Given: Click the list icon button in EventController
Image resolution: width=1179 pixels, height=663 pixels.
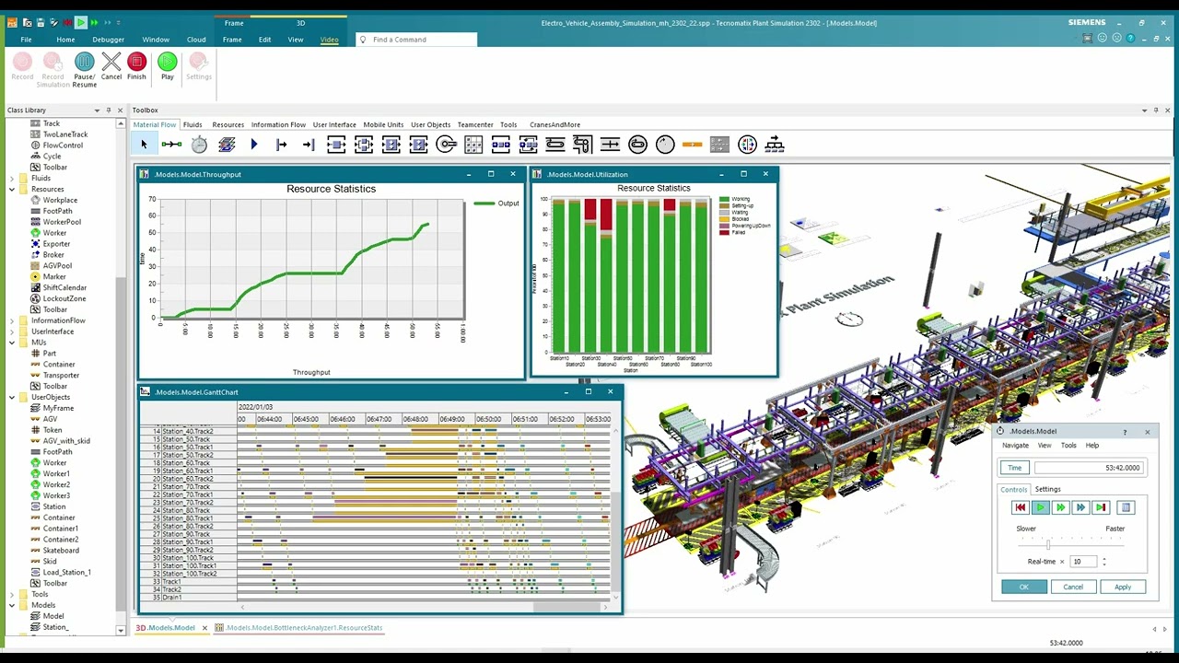Looking at the screenshot, I should click(1125, 507).
